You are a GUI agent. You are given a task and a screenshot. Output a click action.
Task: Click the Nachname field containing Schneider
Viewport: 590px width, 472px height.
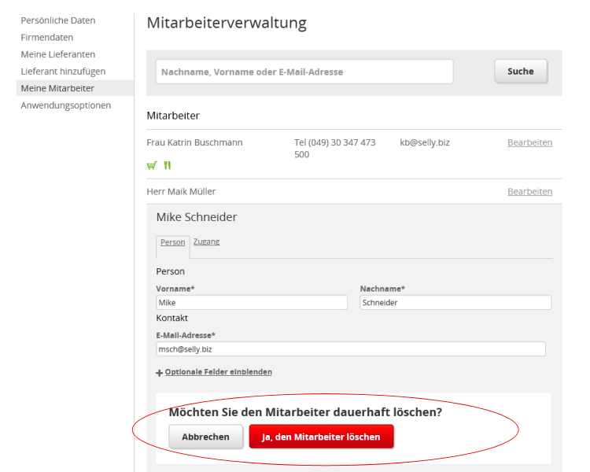point(455,303)
